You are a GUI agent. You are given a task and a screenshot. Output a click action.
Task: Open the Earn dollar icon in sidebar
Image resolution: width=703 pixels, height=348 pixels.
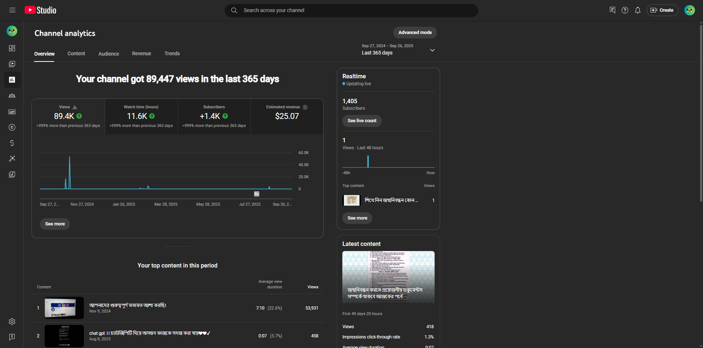point(12,143)
